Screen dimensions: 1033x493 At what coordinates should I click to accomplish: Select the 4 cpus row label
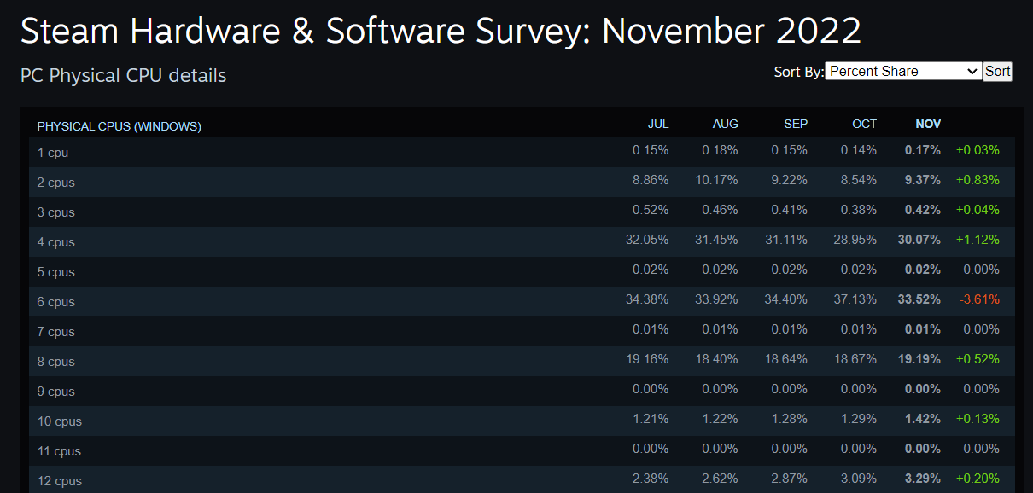tap(55, 241)
